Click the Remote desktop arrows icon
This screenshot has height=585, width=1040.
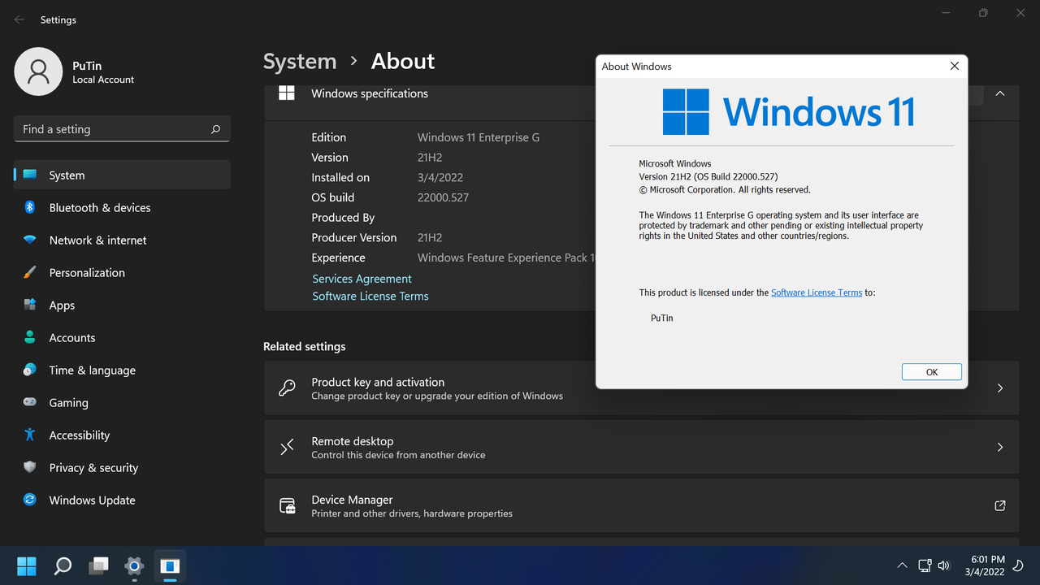tap(287, 447)
